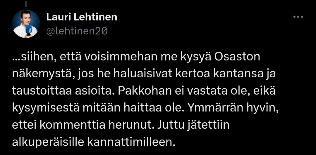This screenshot has height=155, width=316.
Task: Click the line starting "taustoittaa asioita"
Action: pos(144,91)
